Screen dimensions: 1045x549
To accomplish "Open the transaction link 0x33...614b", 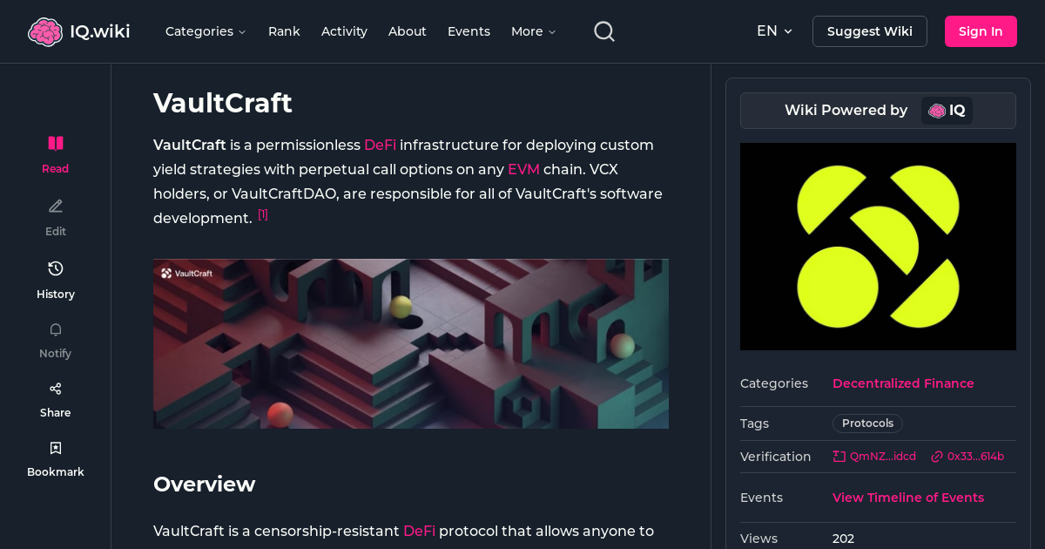I will pos(968,456).
